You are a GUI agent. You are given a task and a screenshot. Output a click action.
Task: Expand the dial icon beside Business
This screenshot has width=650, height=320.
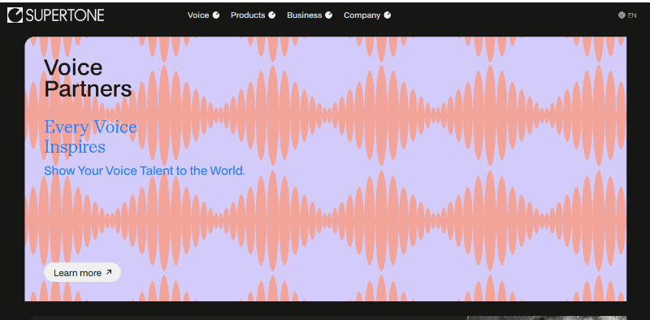click(x=329, y=15)
